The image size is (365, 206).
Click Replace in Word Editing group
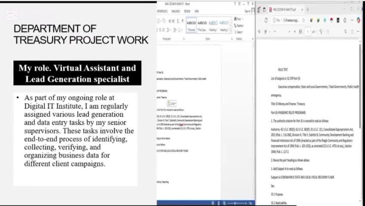[239, 25]
